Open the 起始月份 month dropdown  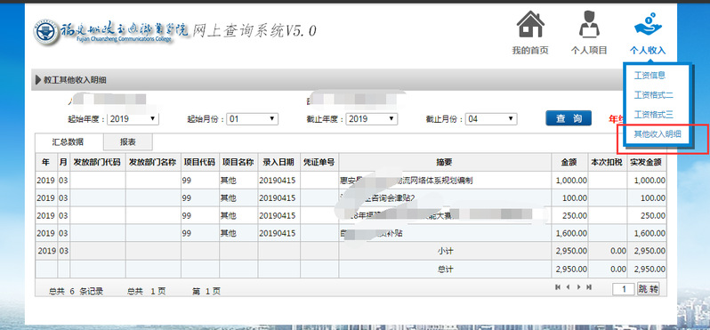click(252, 119)
